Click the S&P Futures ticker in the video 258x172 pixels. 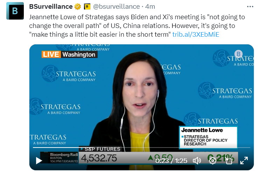point(101,149)
